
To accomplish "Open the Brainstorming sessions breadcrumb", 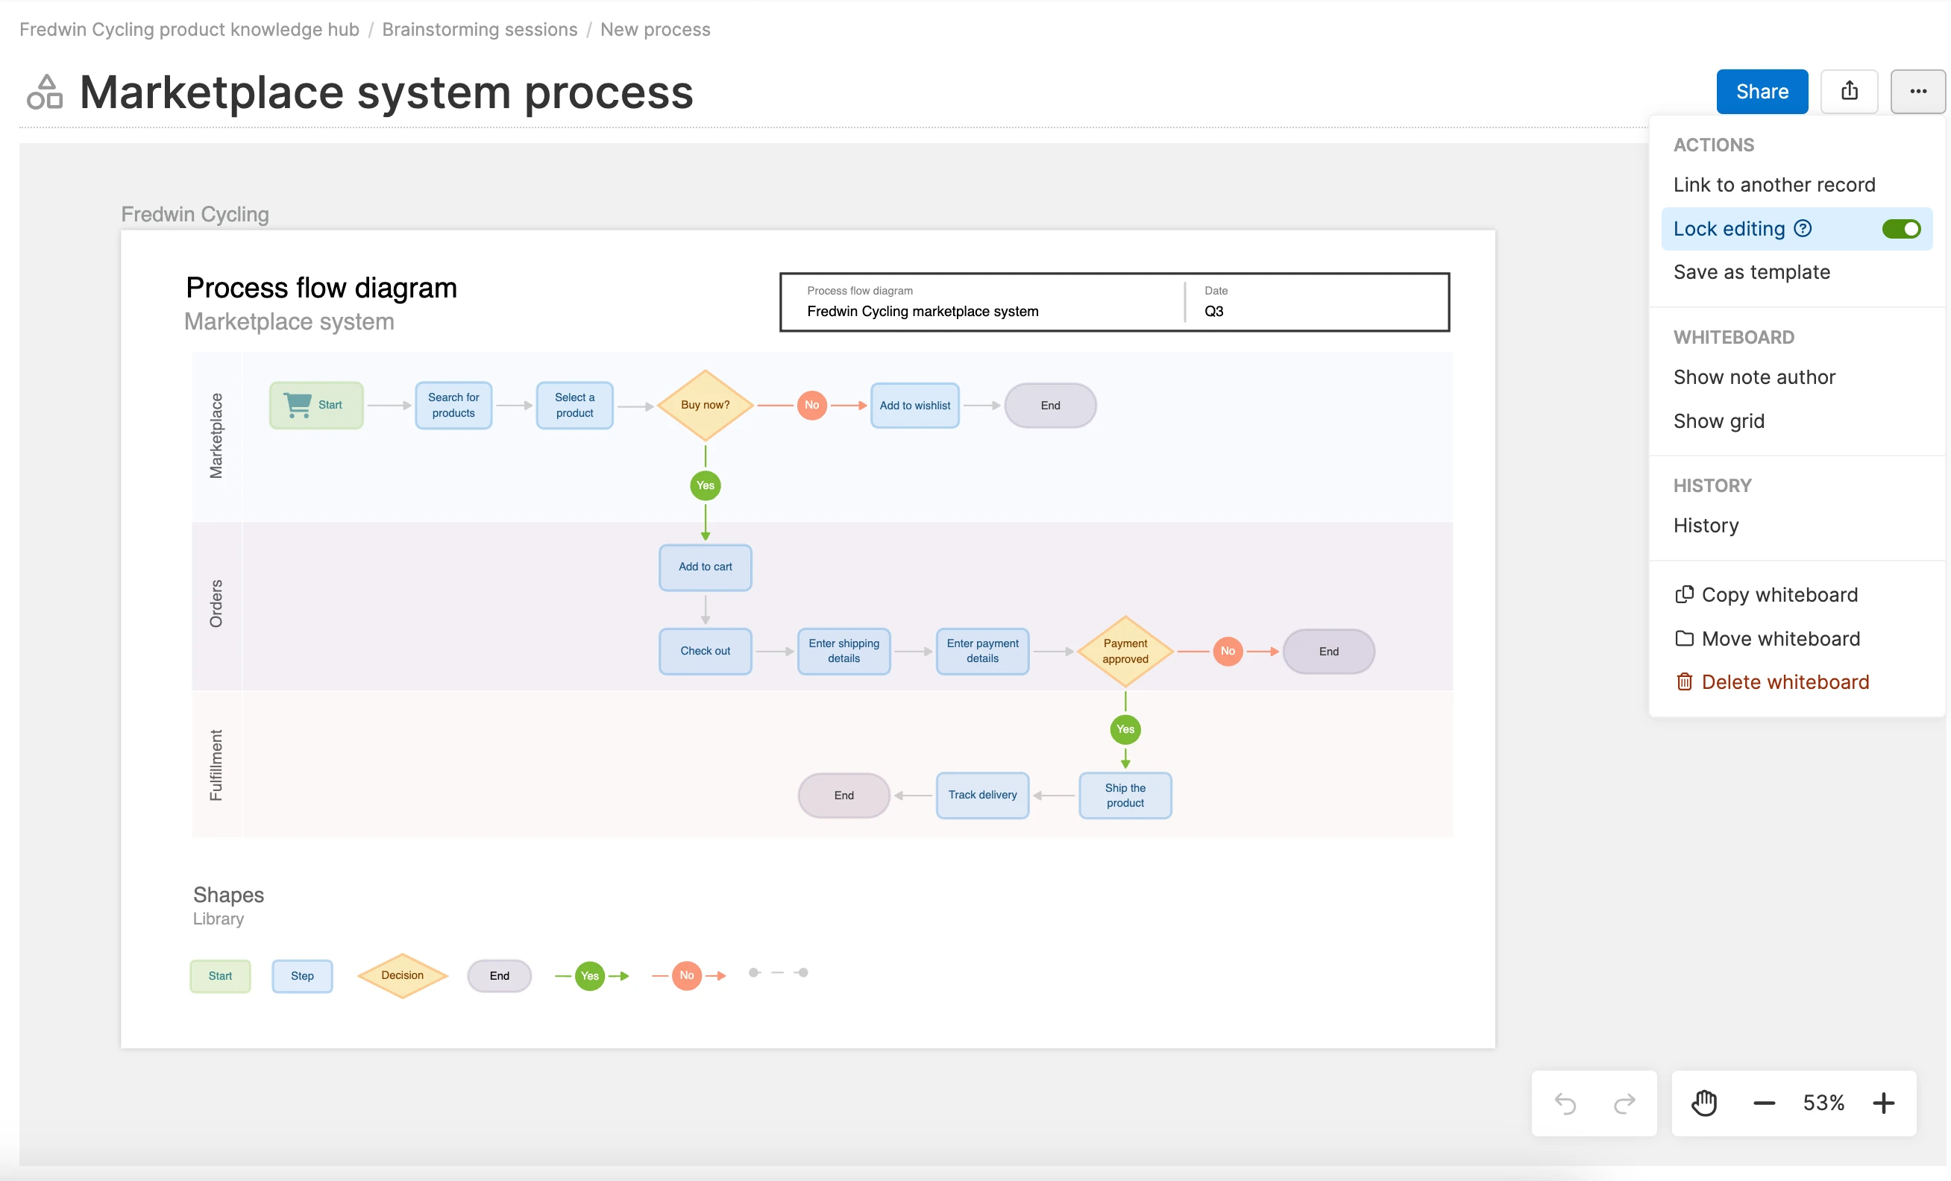I will tap(479, 29).
